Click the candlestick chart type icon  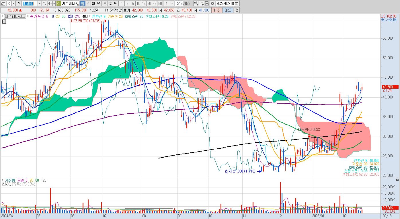(196, 3)
